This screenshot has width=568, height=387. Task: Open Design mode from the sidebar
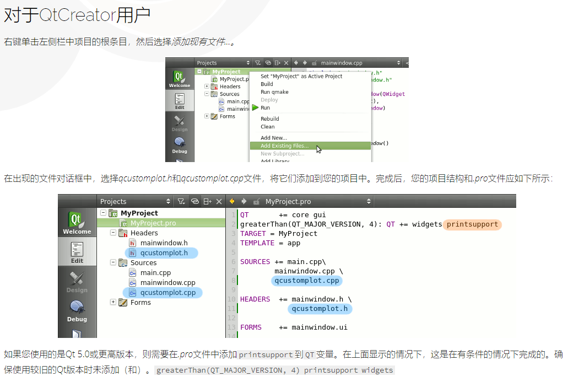pyautogui.click(x=77, y=283)
